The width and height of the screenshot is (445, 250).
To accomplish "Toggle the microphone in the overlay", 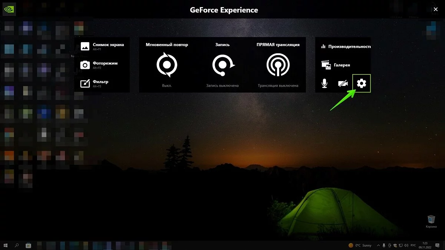I will click(x=324, y=84).
